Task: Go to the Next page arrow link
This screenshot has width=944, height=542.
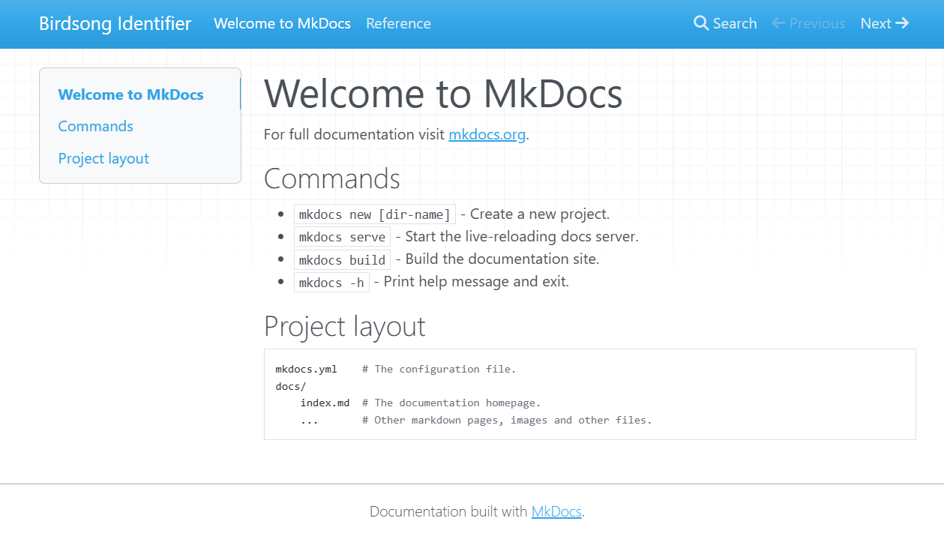Action: coord(885,23)
